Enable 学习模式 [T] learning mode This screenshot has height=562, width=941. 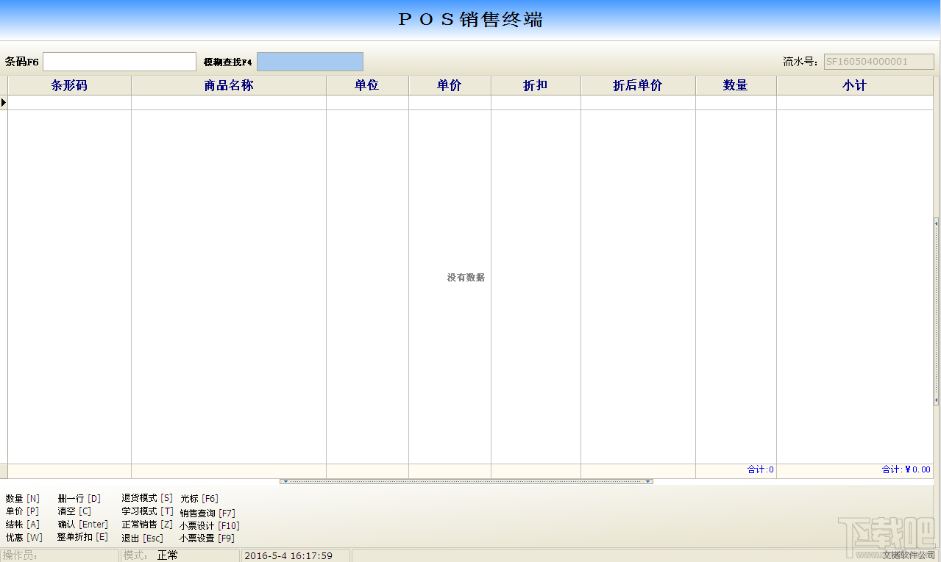[146, 511]
